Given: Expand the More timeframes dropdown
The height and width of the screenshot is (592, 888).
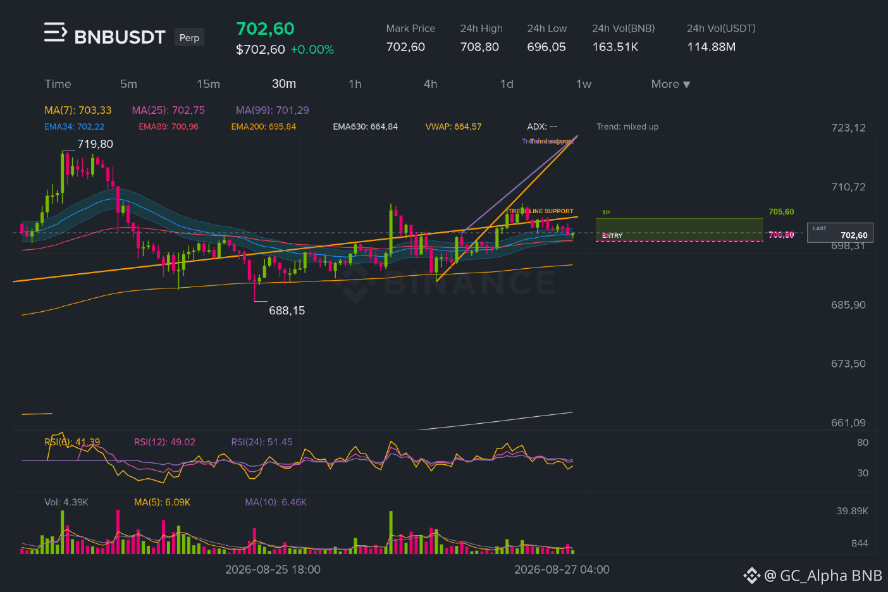Looking at the screenshot, I should 670,84.
